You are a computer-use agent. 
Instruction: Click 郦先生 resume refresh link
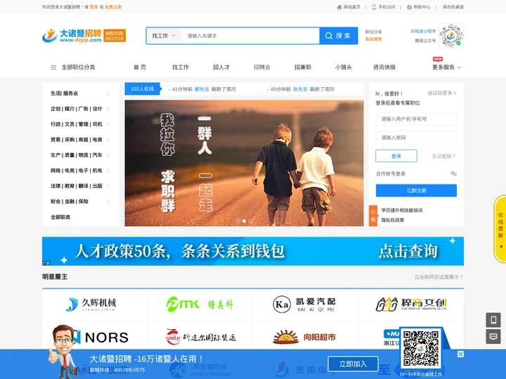click(x=202, y=89)
